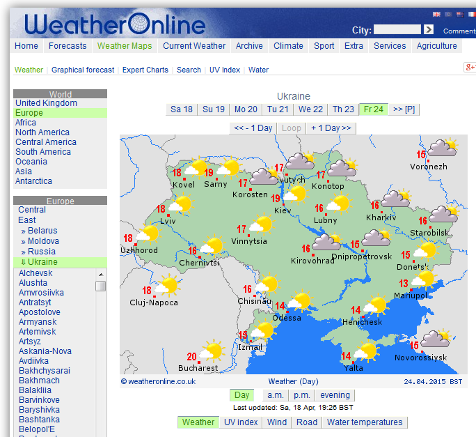This screenshot has height=437, width=476.
Task: Select the evening time period
Action: click(x=335, y=395)
